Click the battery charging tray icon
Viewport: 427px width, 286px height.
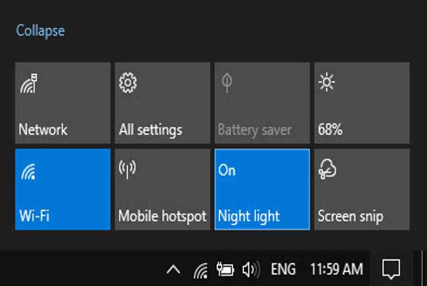225,269
